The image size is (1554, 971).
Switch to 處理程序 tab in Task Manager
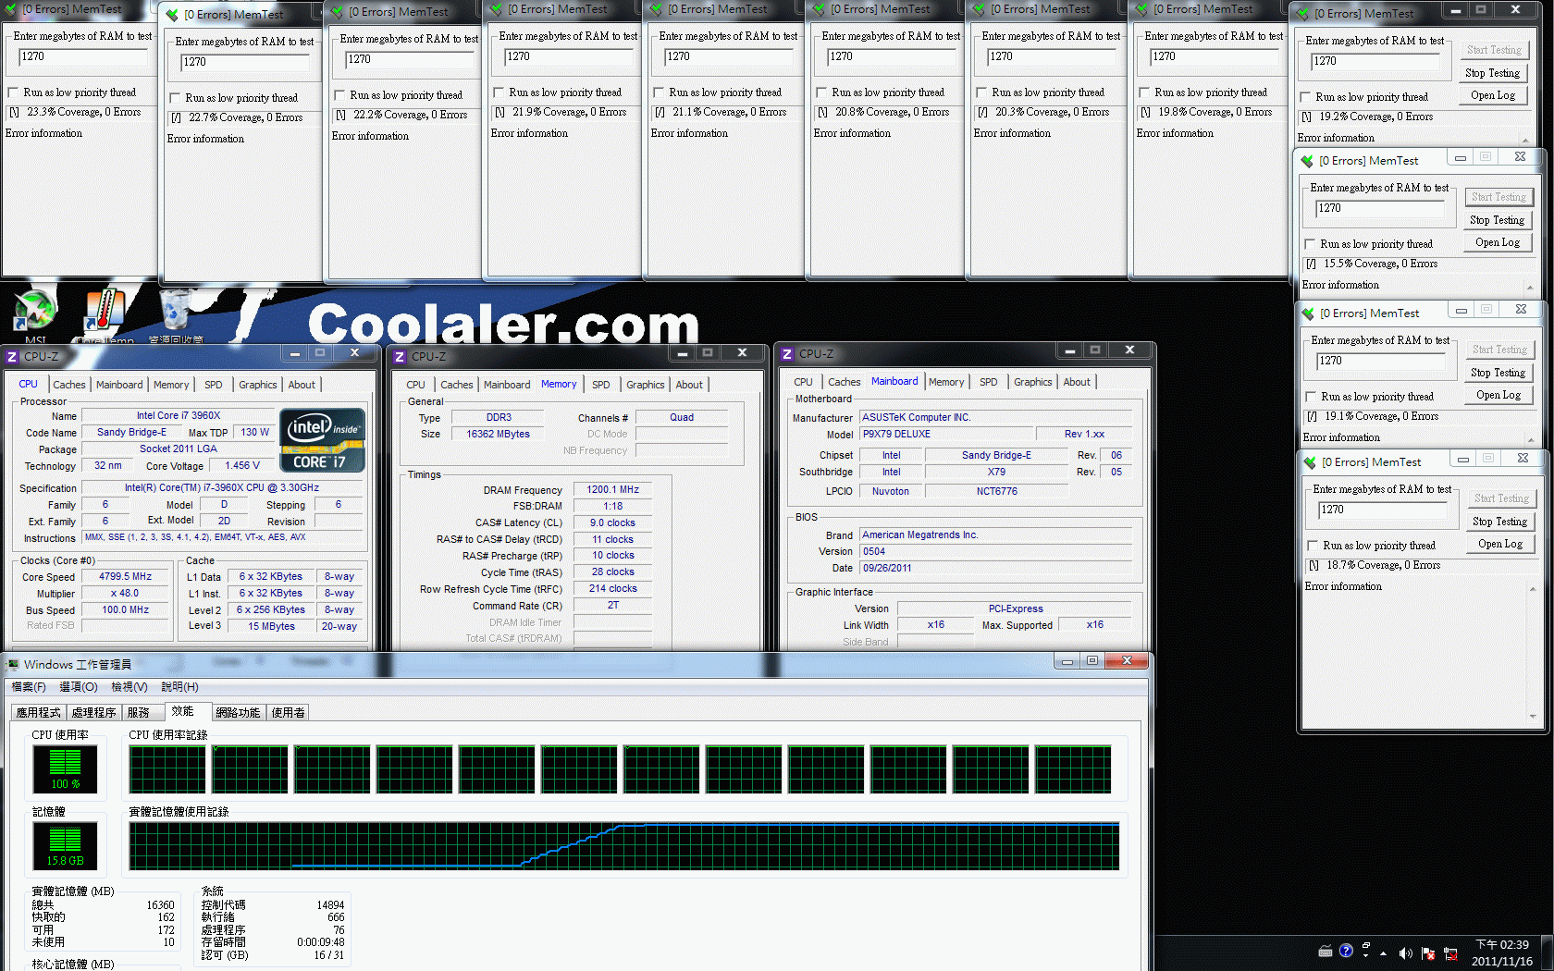(93, 712)
